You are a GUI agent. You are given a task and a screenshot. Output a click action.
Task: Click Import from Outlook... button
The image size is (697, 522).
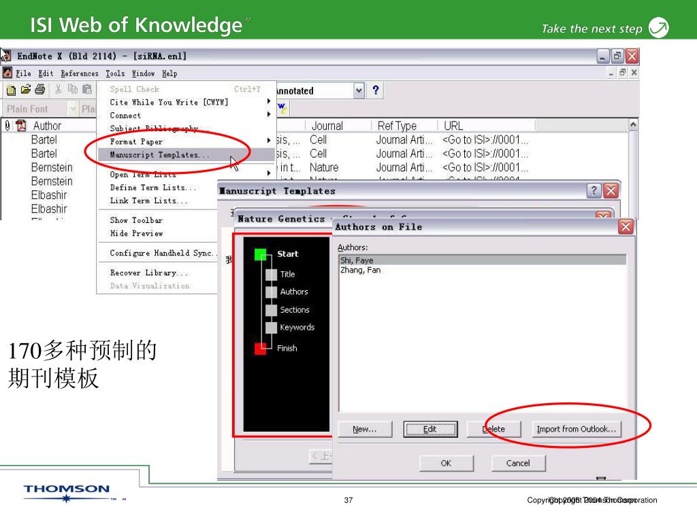[576, 430]
